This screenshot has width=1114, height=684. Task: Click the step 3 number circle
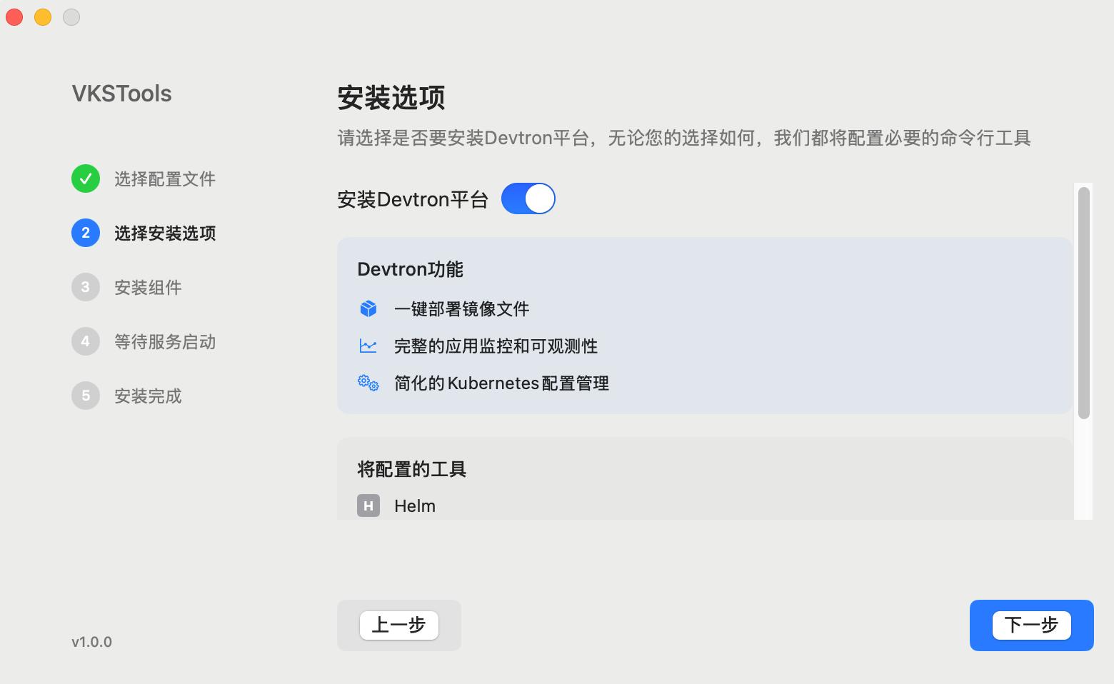[x=86, y=287]
